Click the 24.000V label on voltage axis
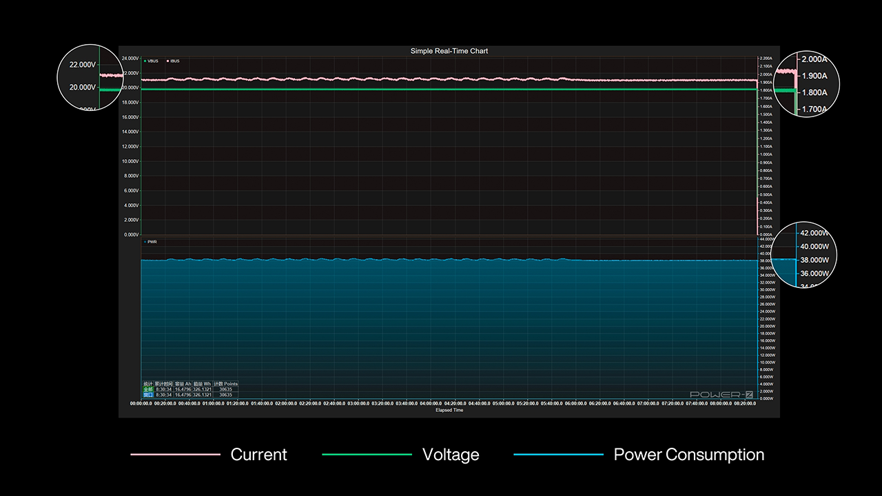 tap(130, 59)
